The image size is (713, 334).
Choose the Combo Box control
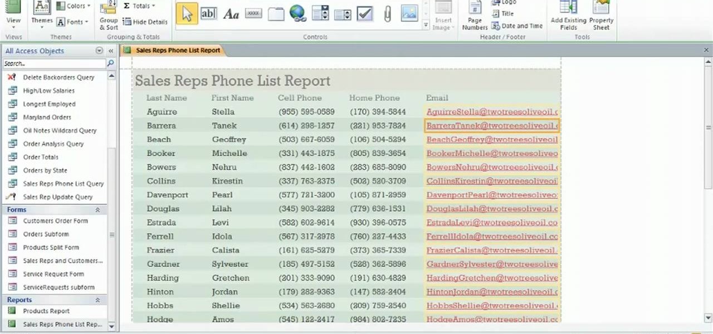(320, 13)
